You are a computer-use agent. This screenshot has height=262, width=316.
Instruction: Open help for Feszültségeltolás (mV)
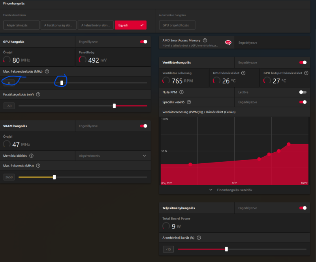[x=38, y=94]
